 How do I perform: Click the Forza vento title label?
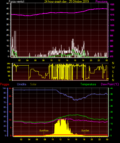pos(16,2)
